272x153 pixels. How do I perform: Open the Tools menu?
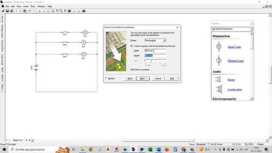[x=33, y=6]
